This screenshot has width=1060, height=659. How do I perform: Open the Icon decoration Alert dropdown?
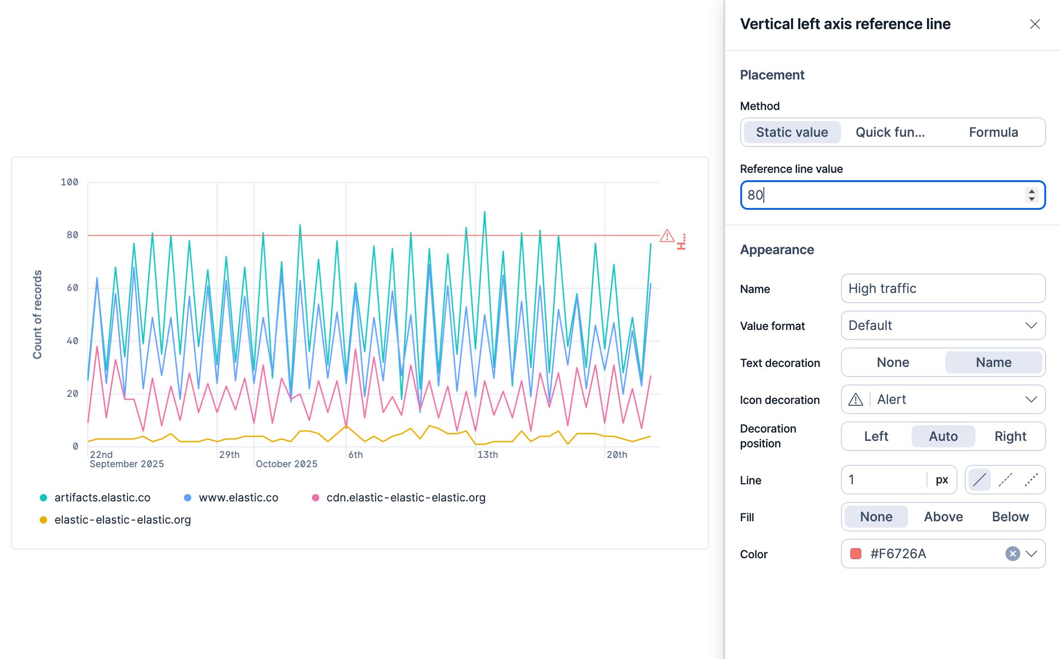pos(943,399)
